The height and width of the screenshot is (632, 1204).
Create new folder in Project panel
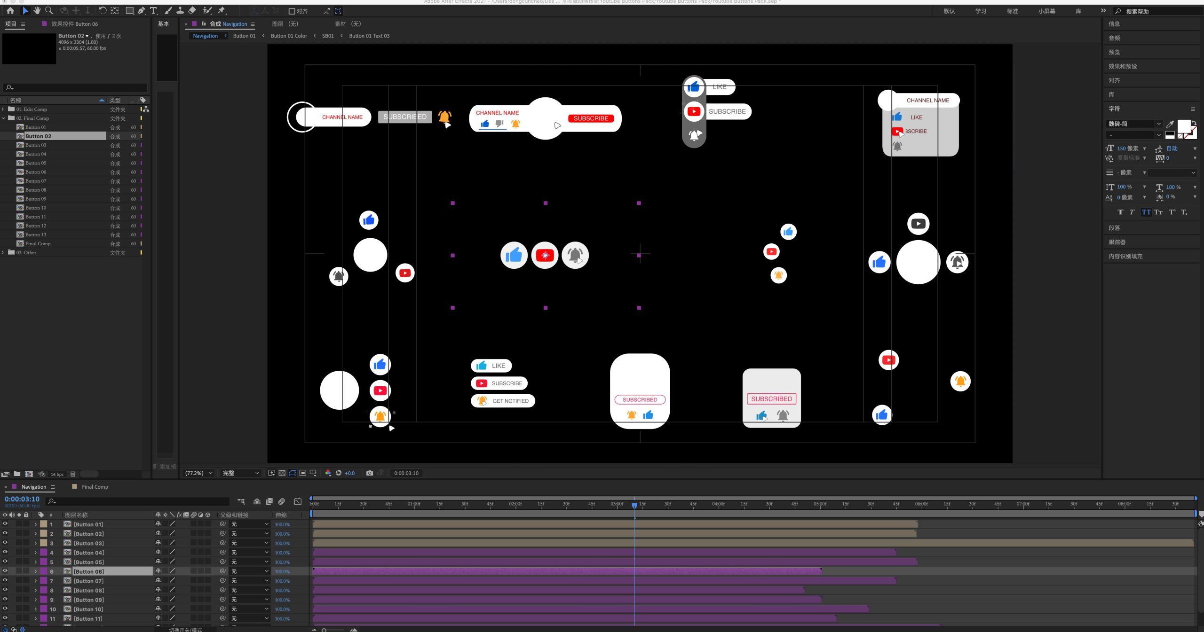[17, 474]
